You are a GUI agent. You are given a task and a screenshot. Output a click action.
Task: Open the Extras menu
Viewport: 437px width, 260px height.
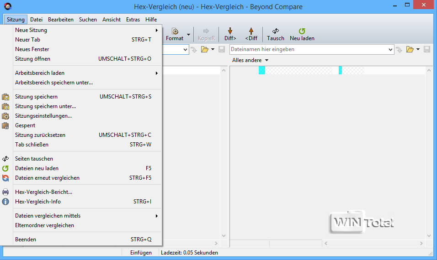click(x=133, y=20)
